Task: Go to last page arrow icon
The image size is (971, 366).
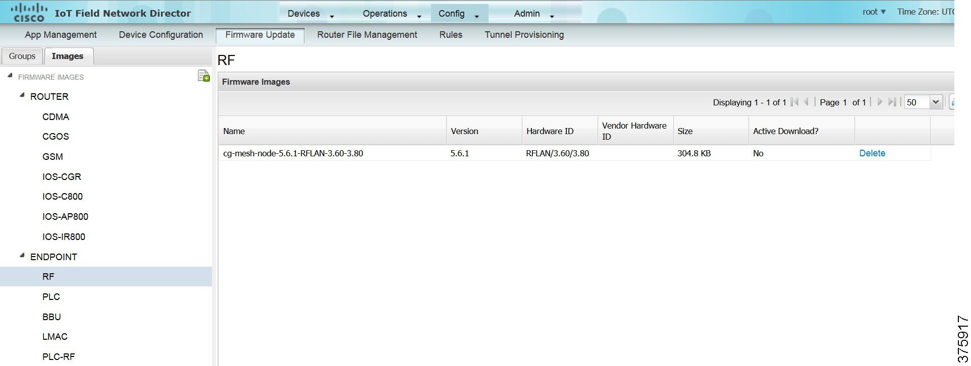Action: 892,102
